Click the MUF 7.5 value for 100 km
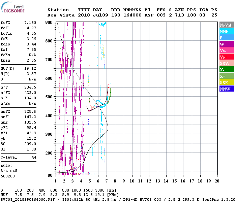This screenshot has height=202, width=236. pyautogui.click(x=18, y=195)
